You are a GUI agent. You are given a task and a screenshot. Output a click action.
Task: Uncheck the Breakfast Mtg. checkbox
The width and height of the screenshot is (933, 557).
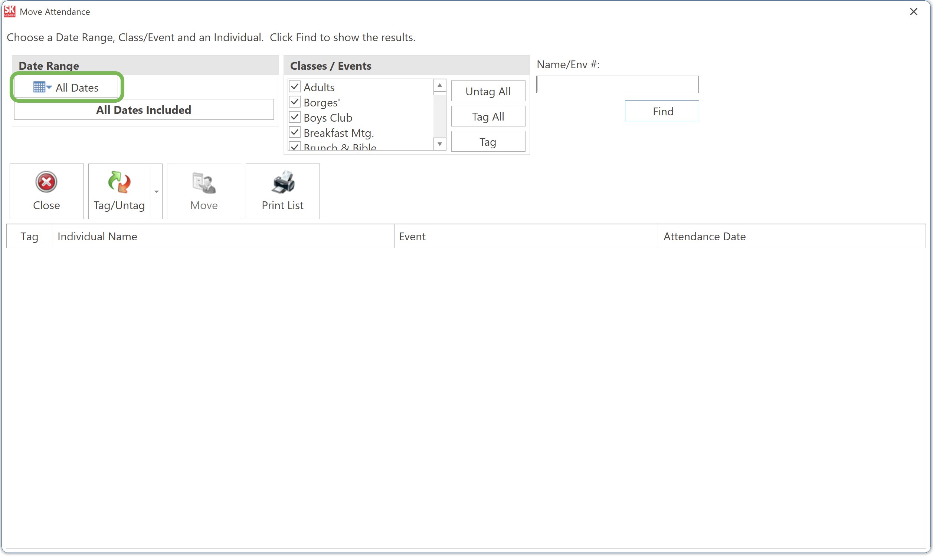pyautogui.click(x=294, y=132)
